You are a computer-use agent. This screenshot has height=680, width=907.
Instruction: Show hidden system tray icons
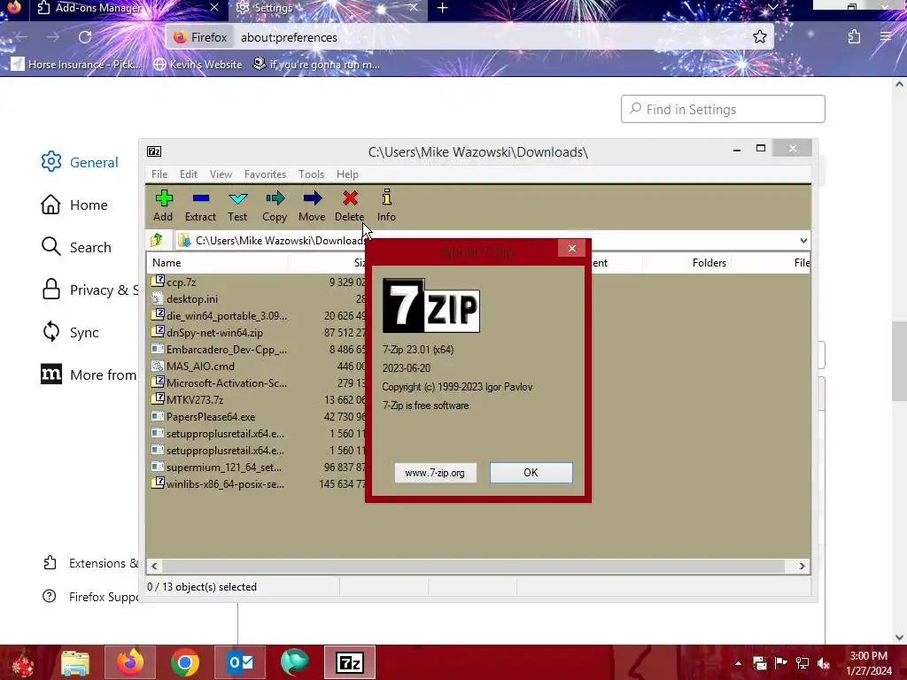738,663
